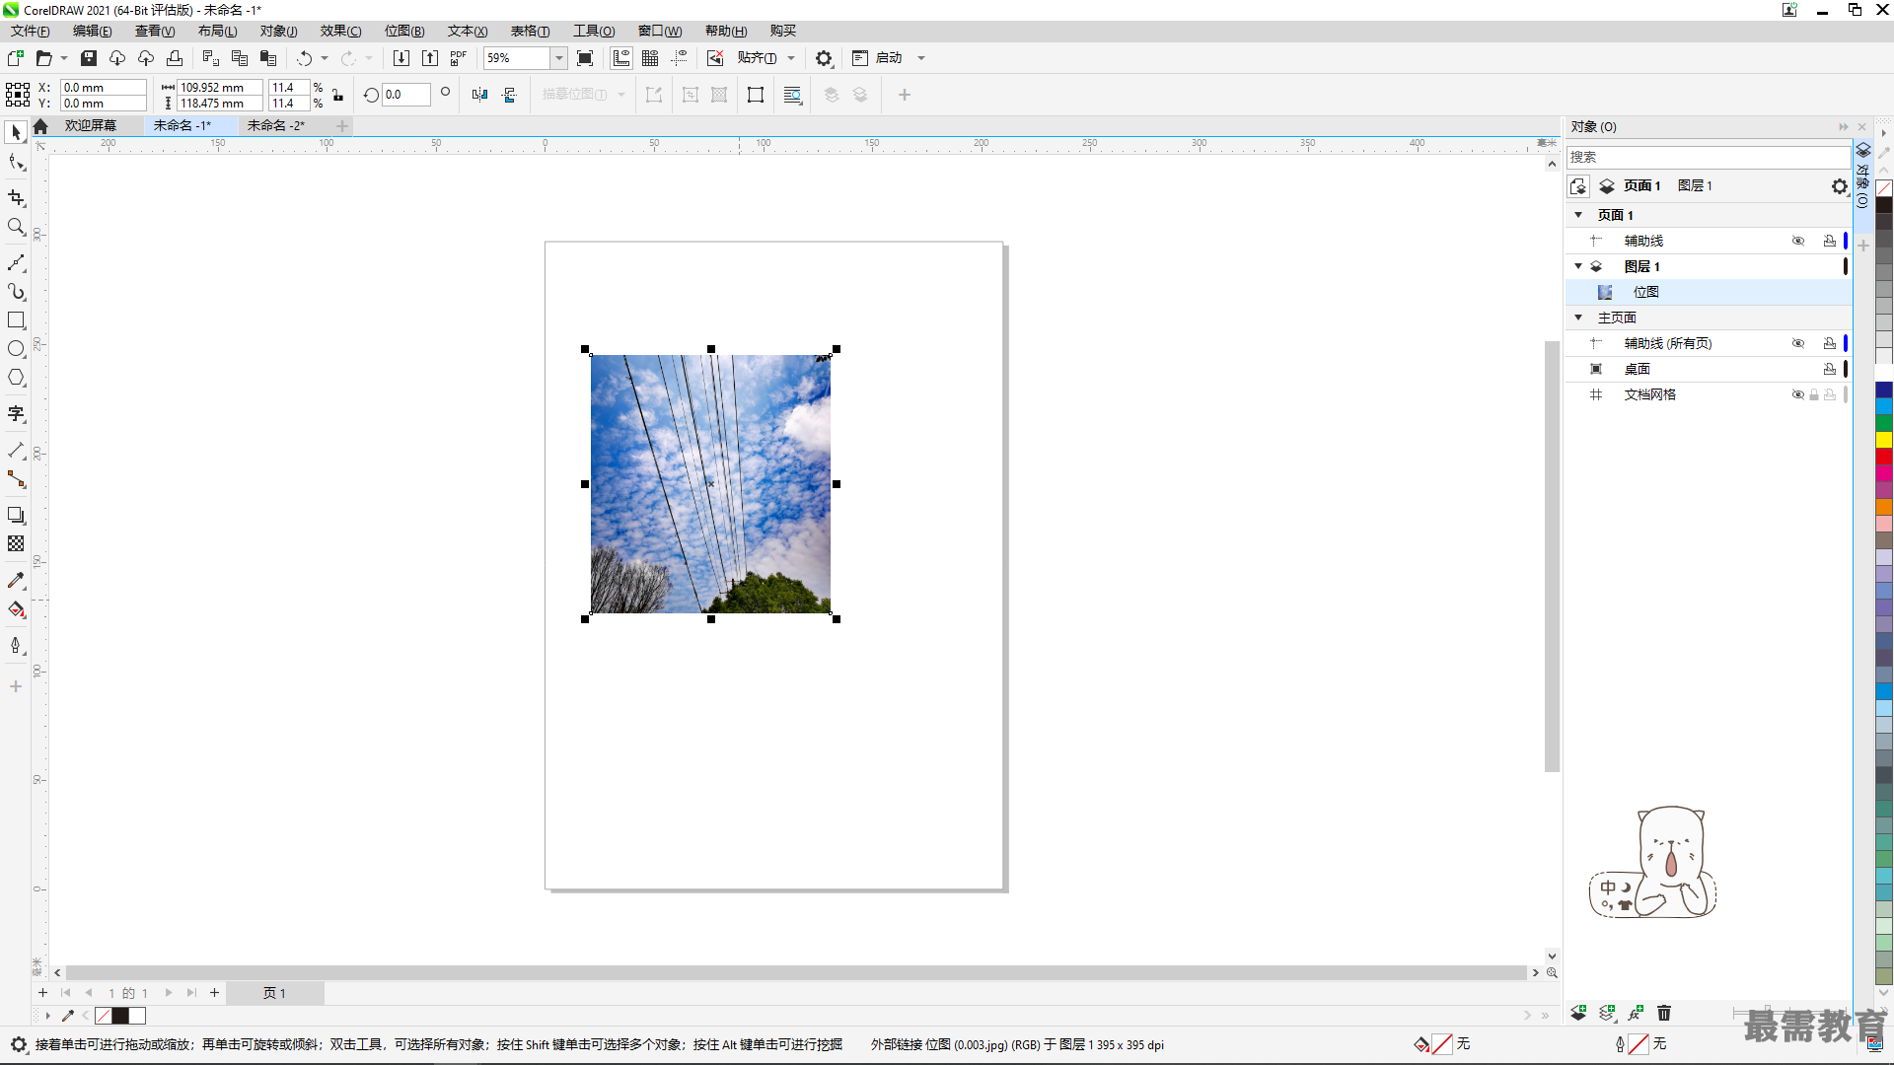Select the Polygon tool
Screen dimensions: 1894x1065
click(16, 378)
